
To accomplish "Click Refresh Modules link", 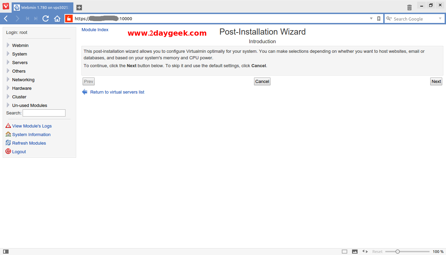I will click(29, 143).
